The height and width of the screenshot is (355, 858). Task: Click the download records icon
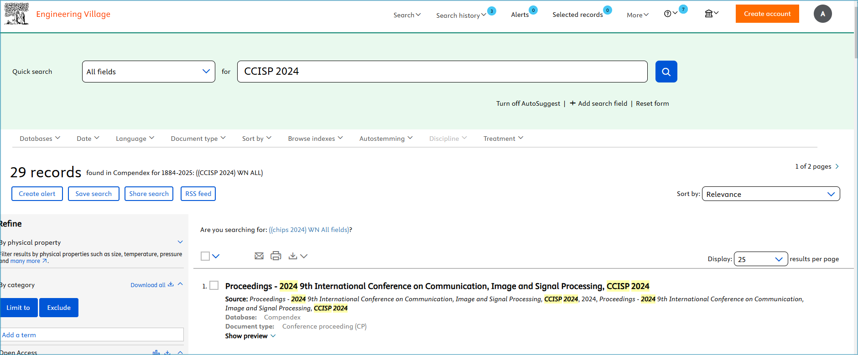point(293,256)
